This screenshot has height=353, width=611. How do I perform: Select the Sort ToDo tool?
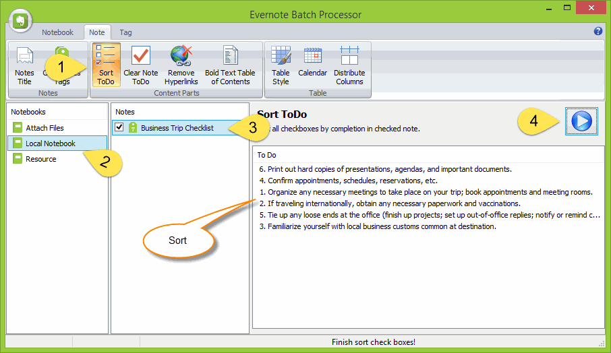pyautogui.click(x=106, y=65)
